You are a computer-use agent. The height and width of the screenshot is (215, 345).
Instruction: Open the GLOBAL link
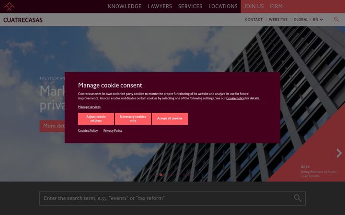pos(301,20)
